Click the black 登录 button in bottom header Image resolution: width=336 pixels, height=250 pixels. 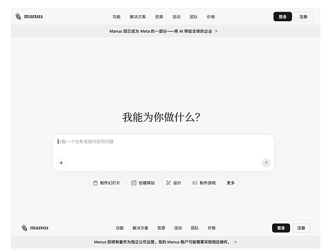[281, 228]
